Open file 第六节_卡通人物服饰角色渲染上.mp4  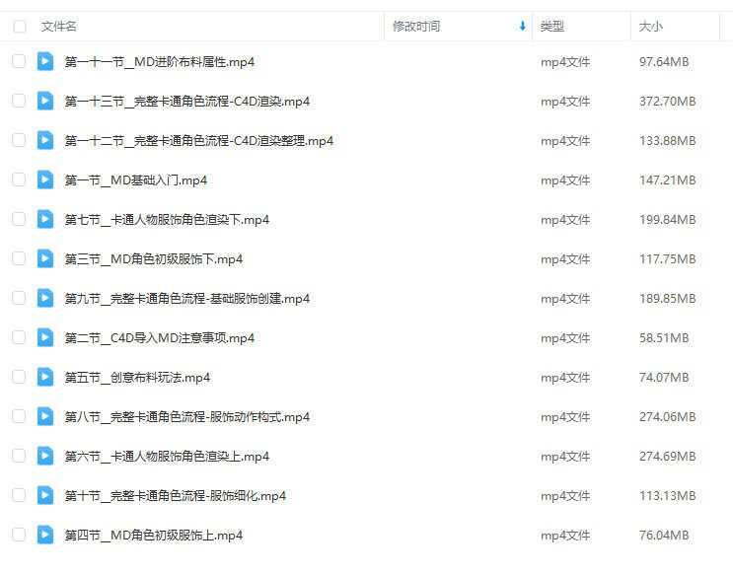[167, 457]
